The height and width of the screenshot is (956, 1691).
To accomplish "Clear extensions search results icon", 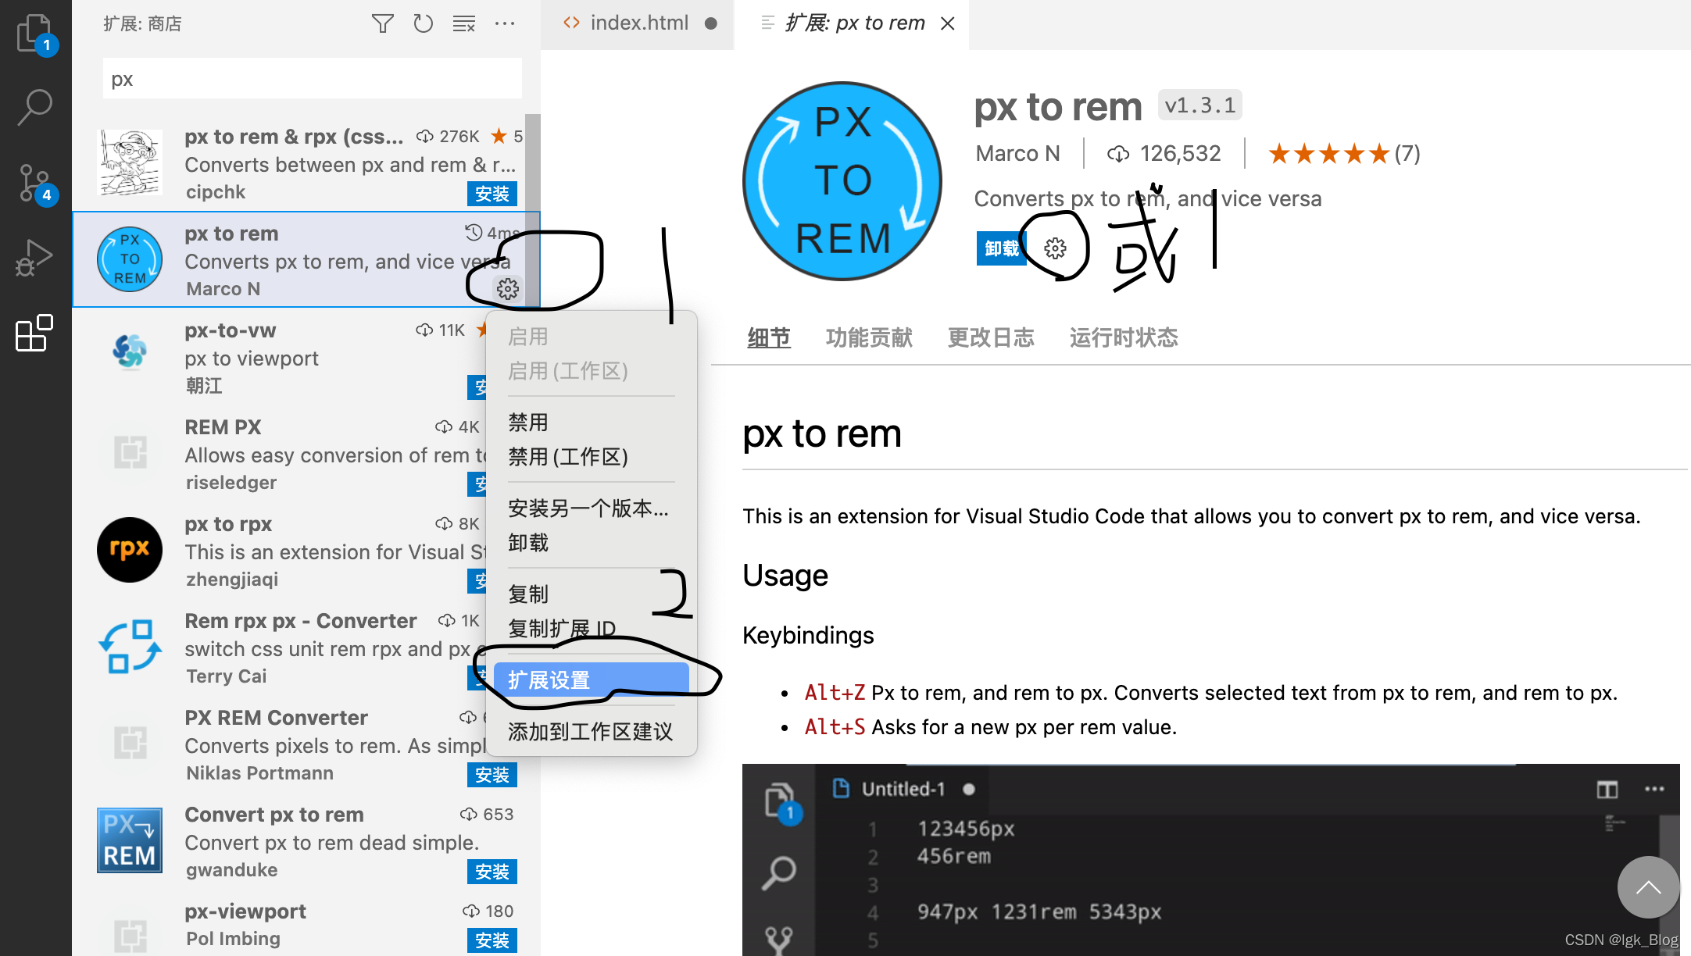I will (464, 23).
